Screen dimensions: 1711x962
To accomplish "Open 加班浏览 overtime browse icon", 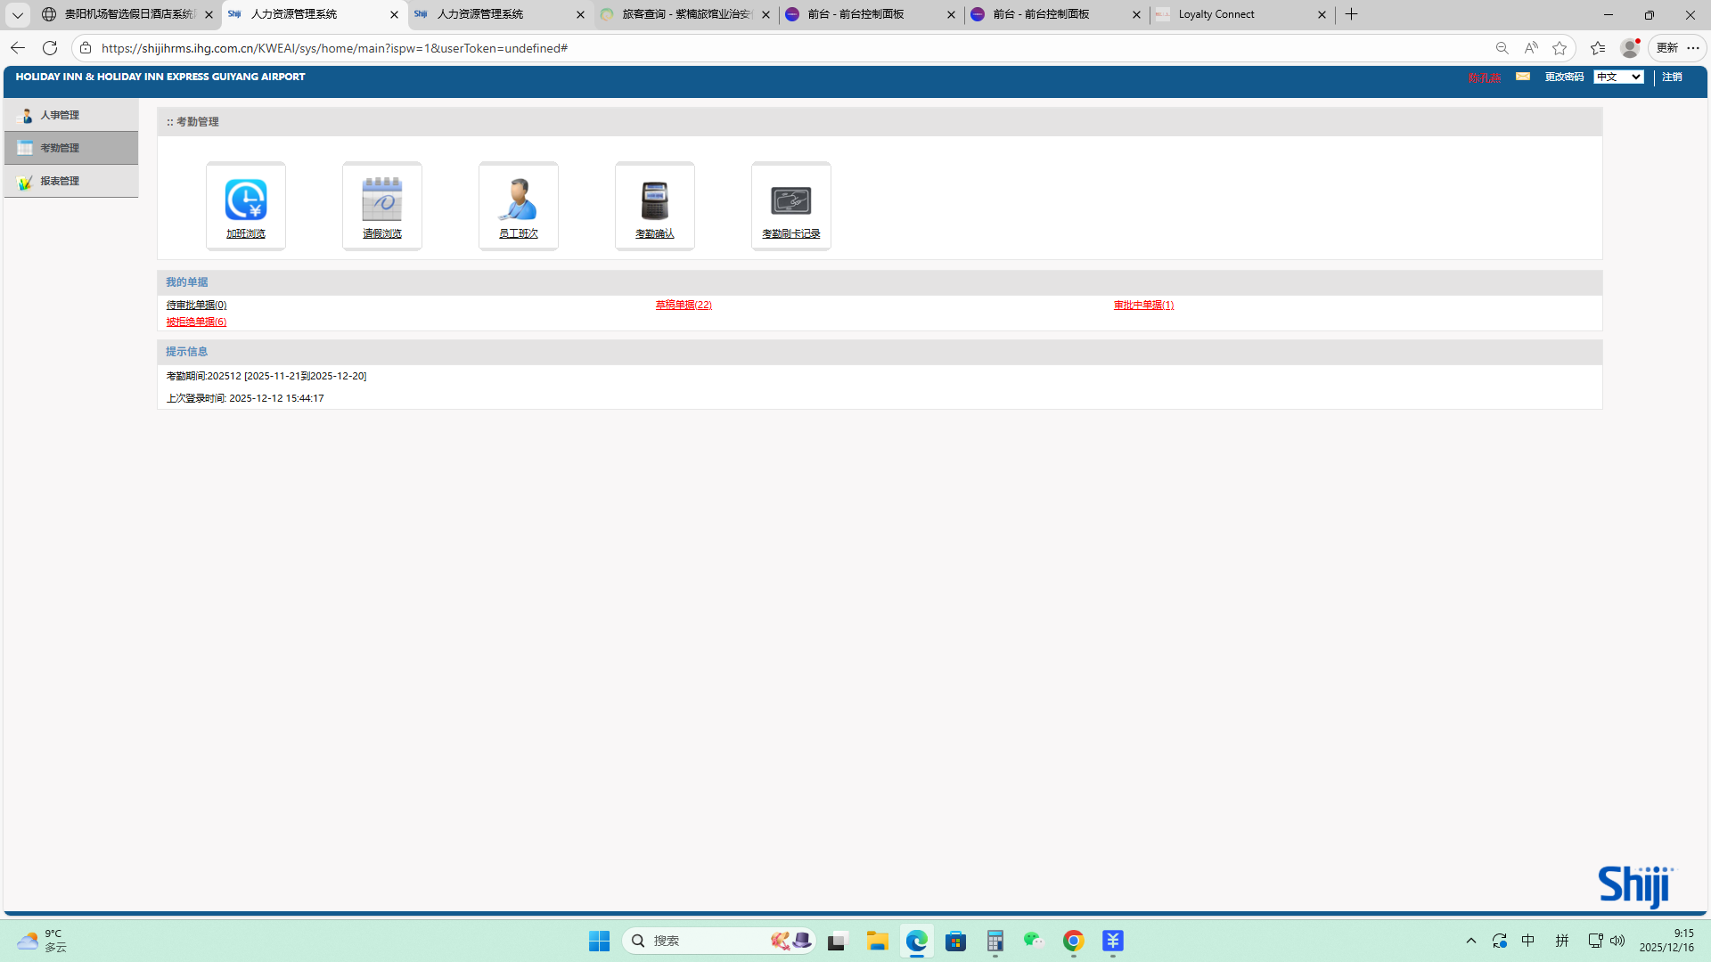I will [x=245, y=204].
